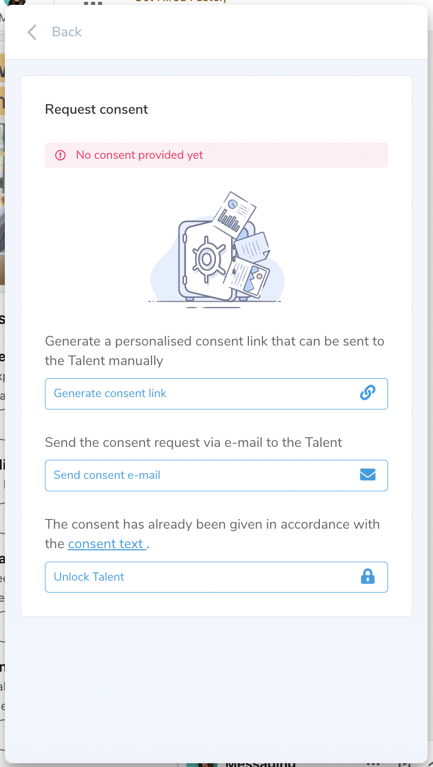433x767 pixels.
Task: Click the Back text label
Action: point(67,32)
